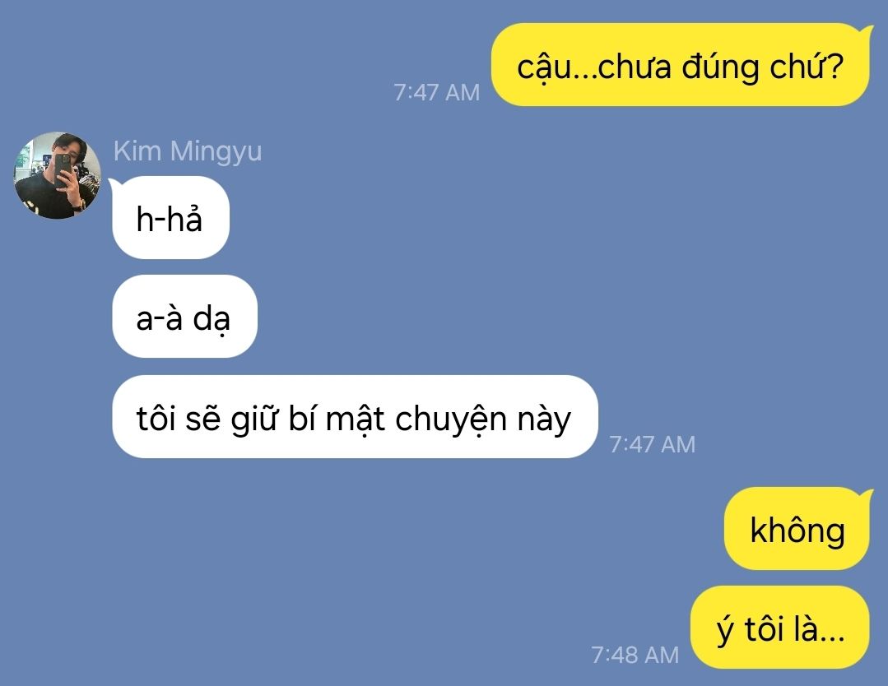Click the 7:47 AM timestamp beside the yellow bubble
The height and width of the screenshot is (686, 888).
(x=437, y=92)
